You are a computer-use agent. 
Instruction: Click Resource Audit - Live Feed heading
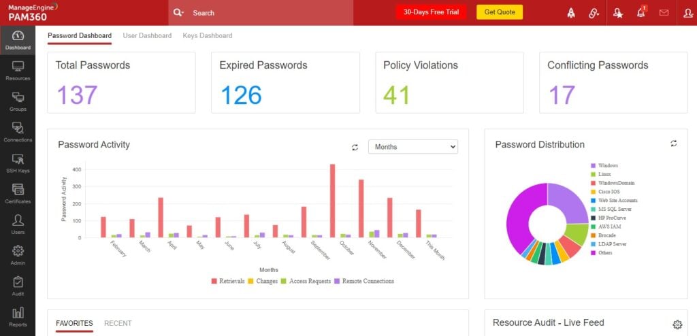click(x=548, y=322)
